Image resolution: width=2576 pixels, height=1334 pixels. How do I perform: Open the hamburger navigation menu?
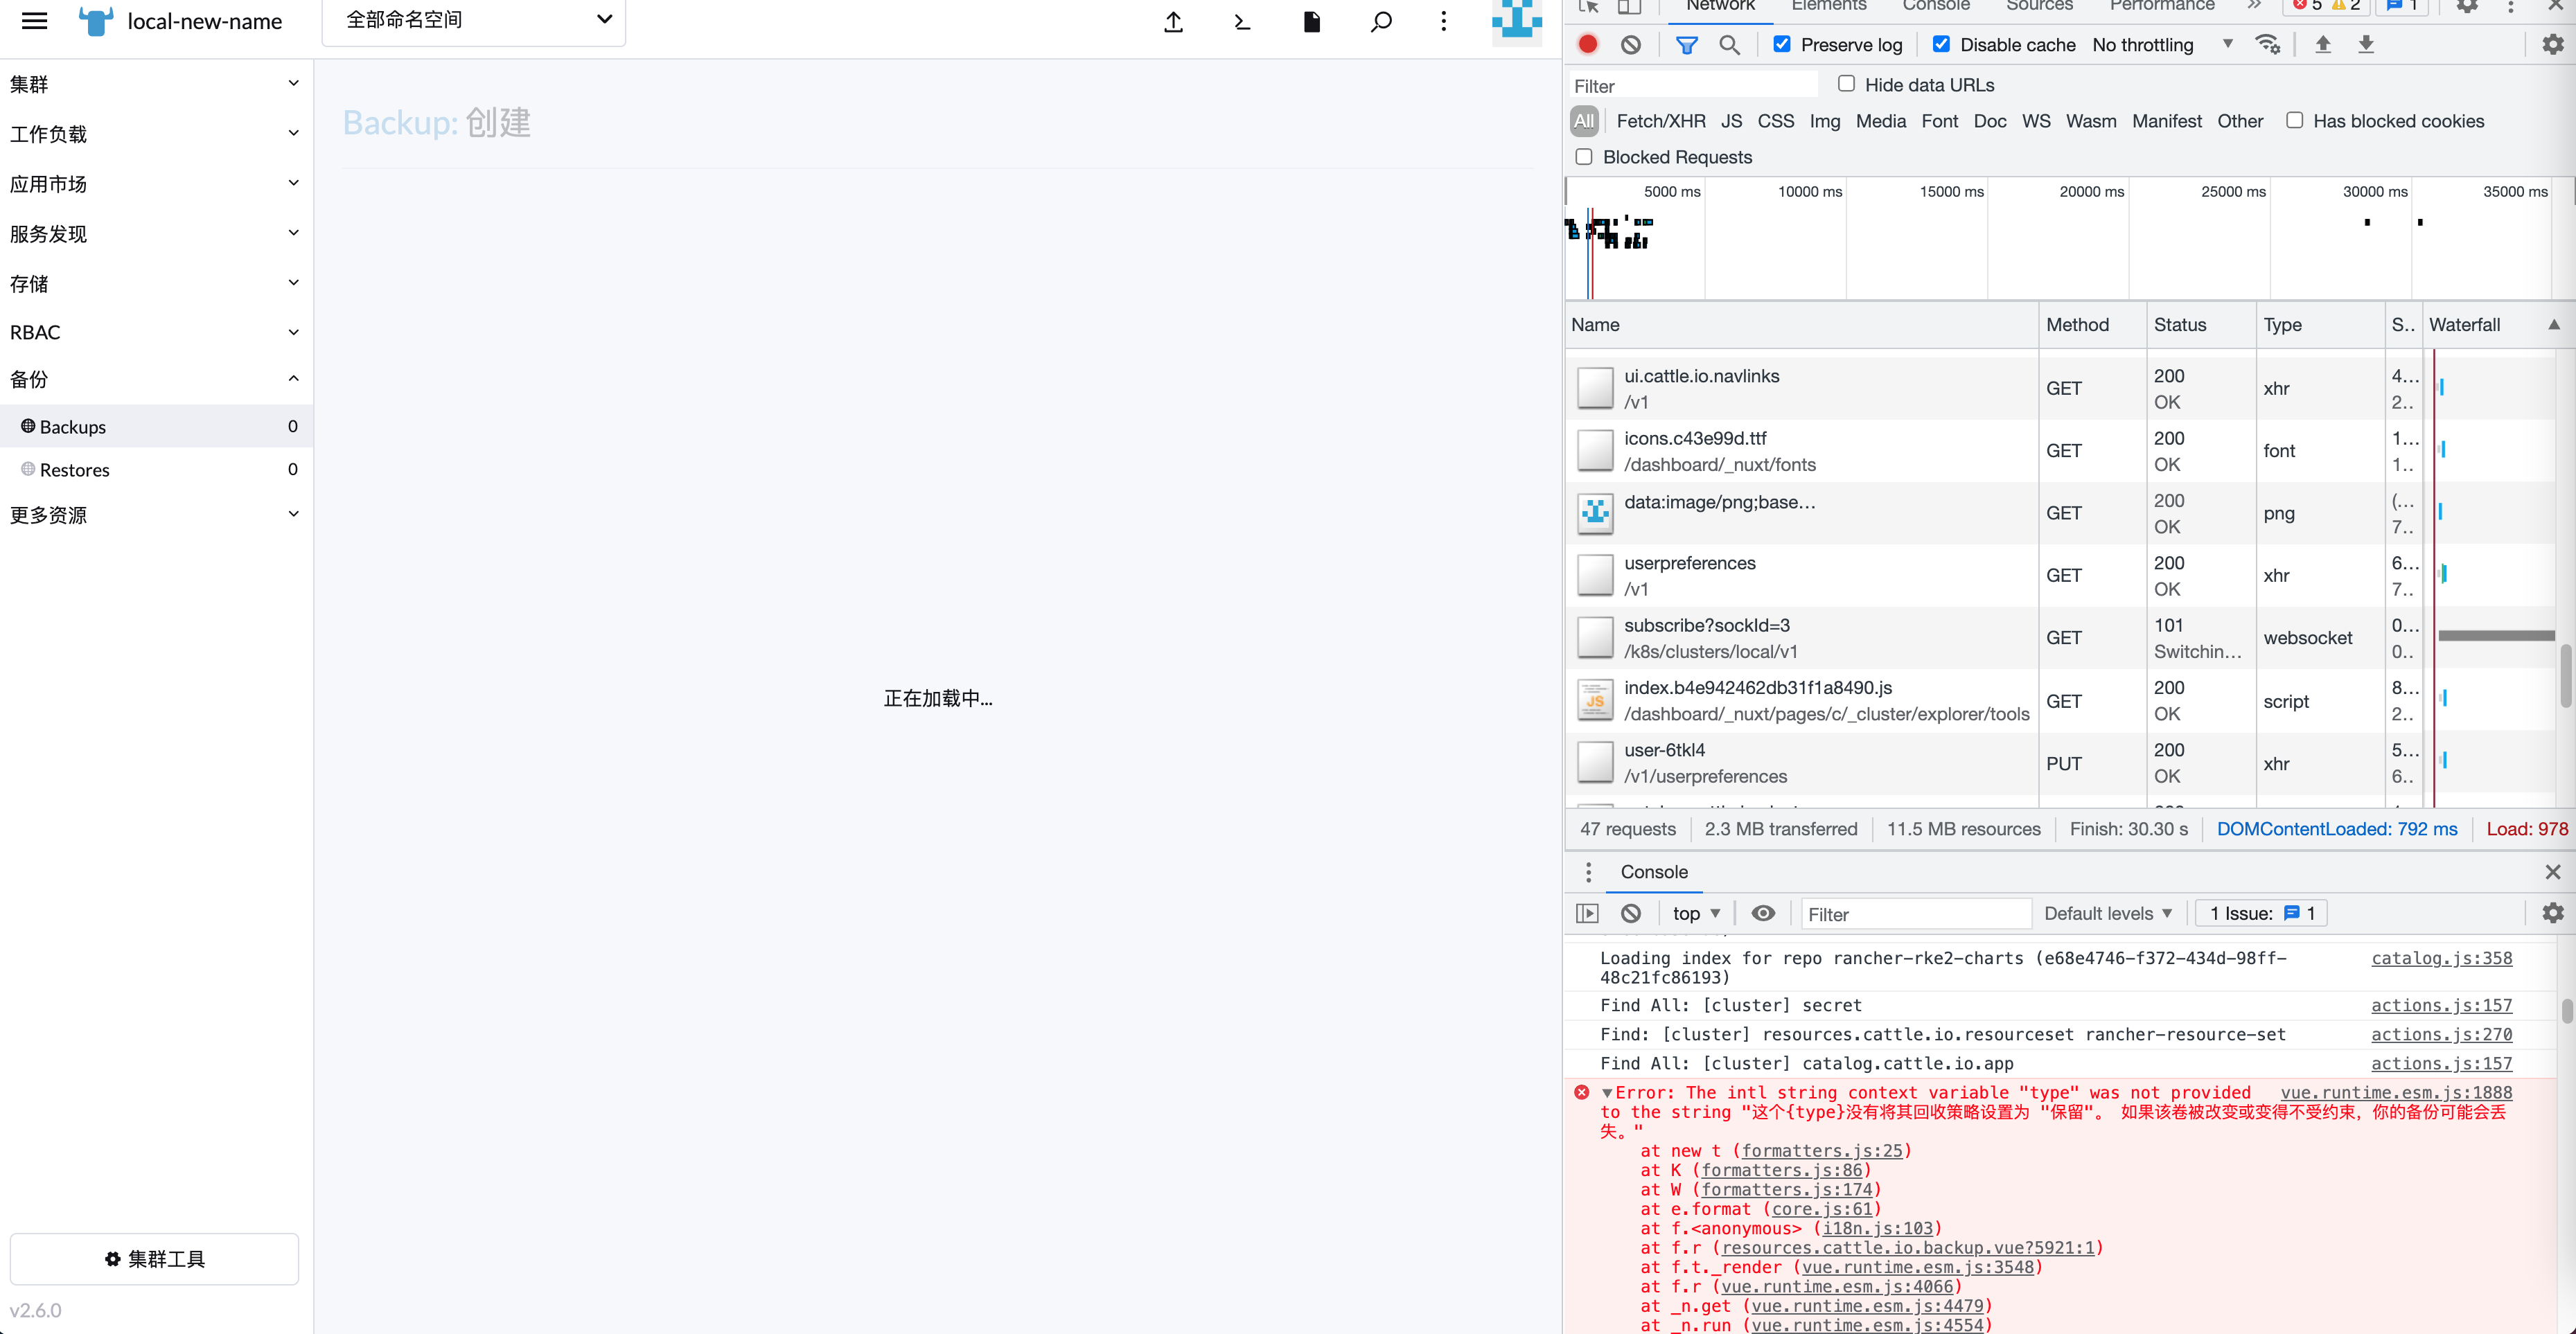coord(34,20)
